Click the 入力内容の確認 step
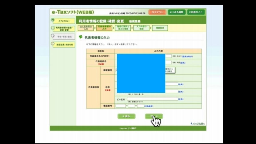 pyautogui.click(x=141, y=28)
